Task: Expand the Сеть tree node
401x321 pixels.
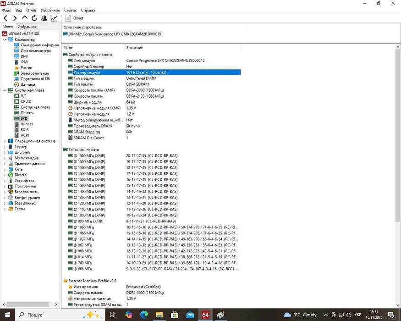Action: [4, 170]
